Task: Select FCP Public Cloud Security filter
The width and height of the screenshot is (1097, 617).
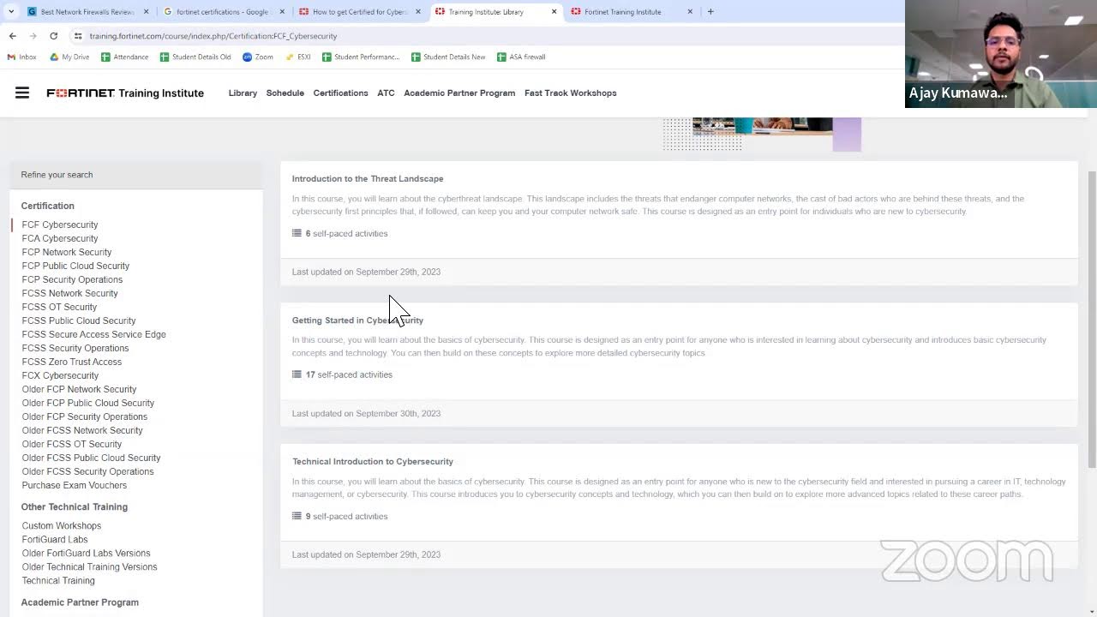Action: (75, 266)
